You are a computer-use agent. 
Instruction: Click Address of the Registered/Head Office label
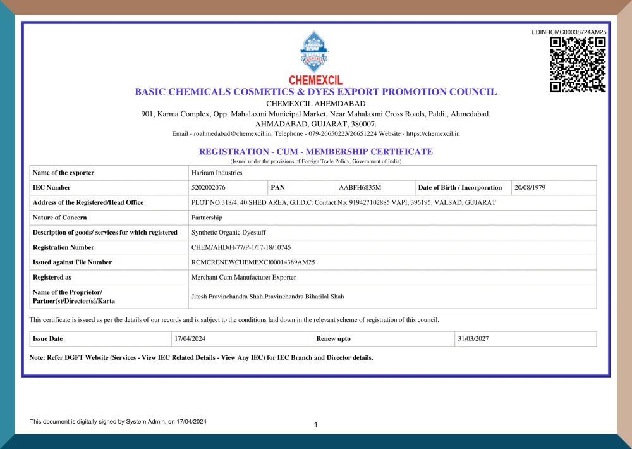88,202
